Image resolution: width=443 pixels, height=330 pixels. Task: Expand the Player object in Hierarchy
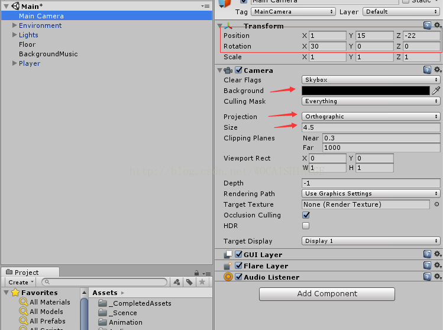point(14,63)
